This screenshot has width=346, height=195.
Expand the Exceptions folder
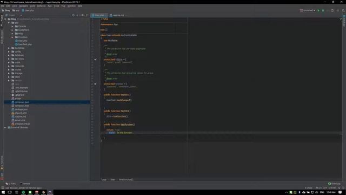(x=12, y=30)
